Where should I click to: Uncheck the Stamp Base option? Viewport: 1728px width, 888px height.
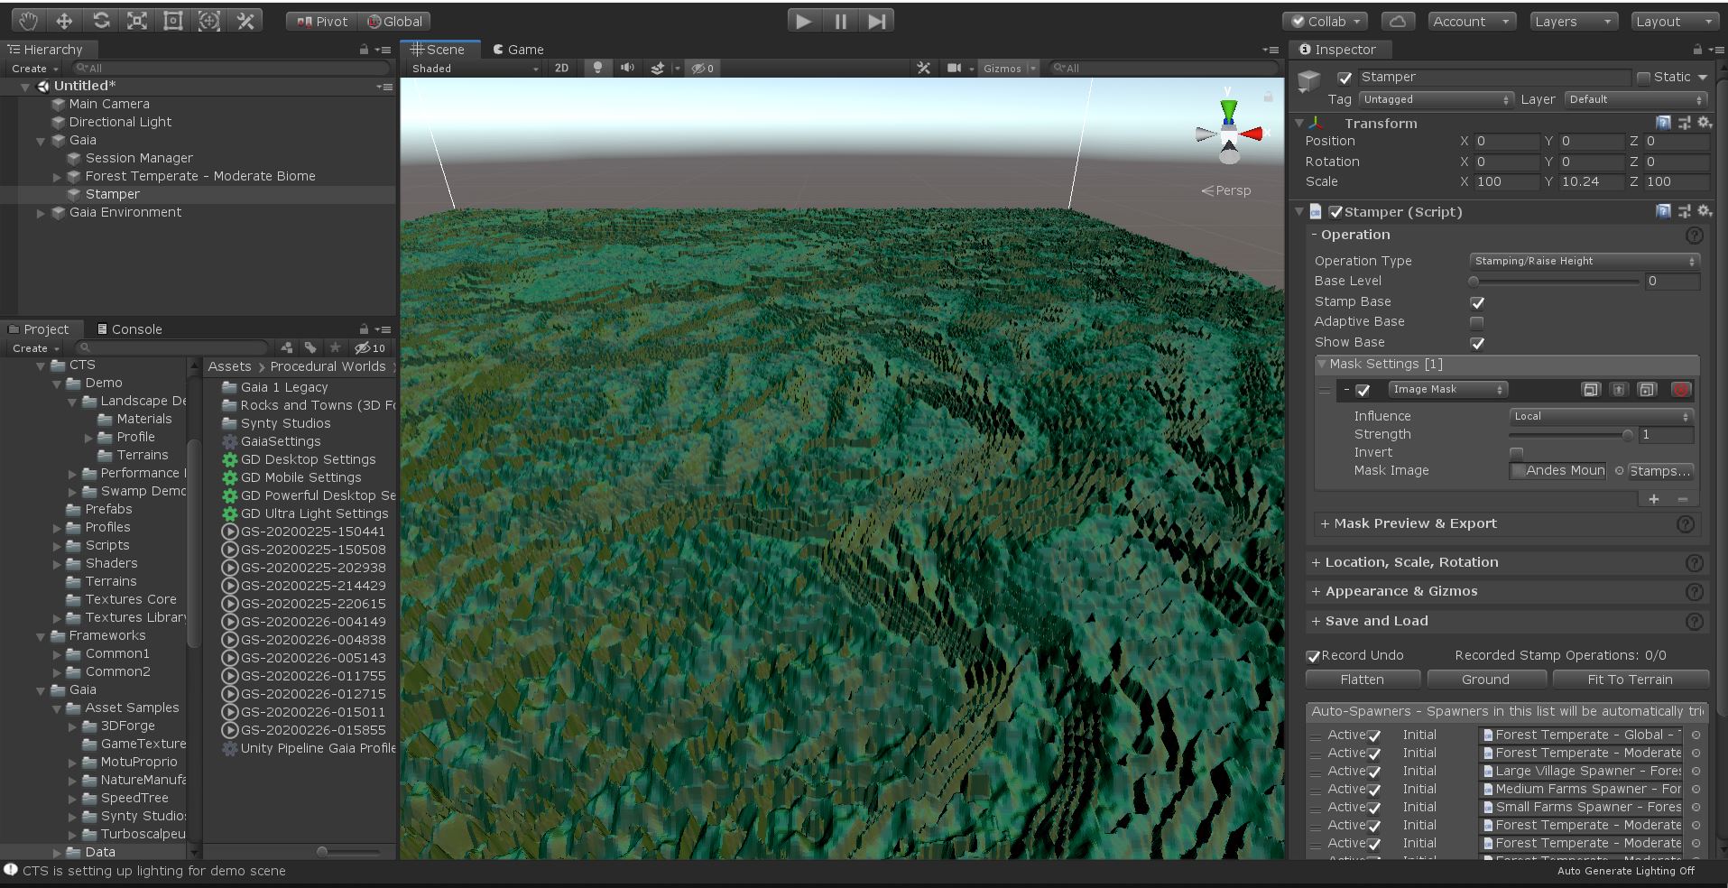point(1477,302)
